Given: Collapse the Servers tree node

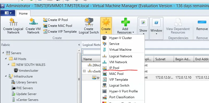Looking at the screenshot, I should tap(3, 53).
